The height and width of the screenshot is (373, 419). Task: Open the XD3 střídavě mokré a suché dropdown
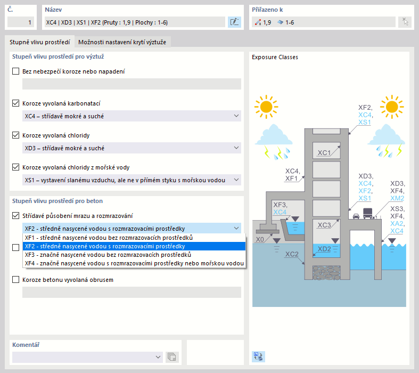[x=132, y=148]
